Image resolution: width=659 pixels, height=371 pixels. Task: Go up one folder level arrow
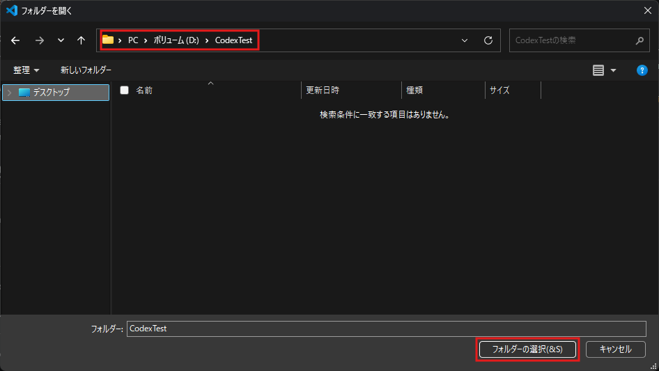coord(81,40)
